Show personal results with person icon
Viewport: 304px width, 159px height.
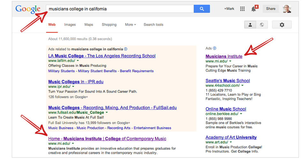(x=250, y=25)
